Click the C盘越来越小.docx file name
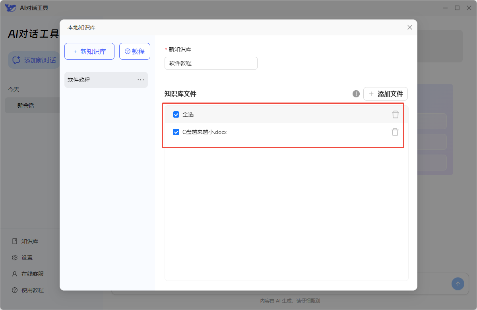477x310 pixels. (204, 132)
